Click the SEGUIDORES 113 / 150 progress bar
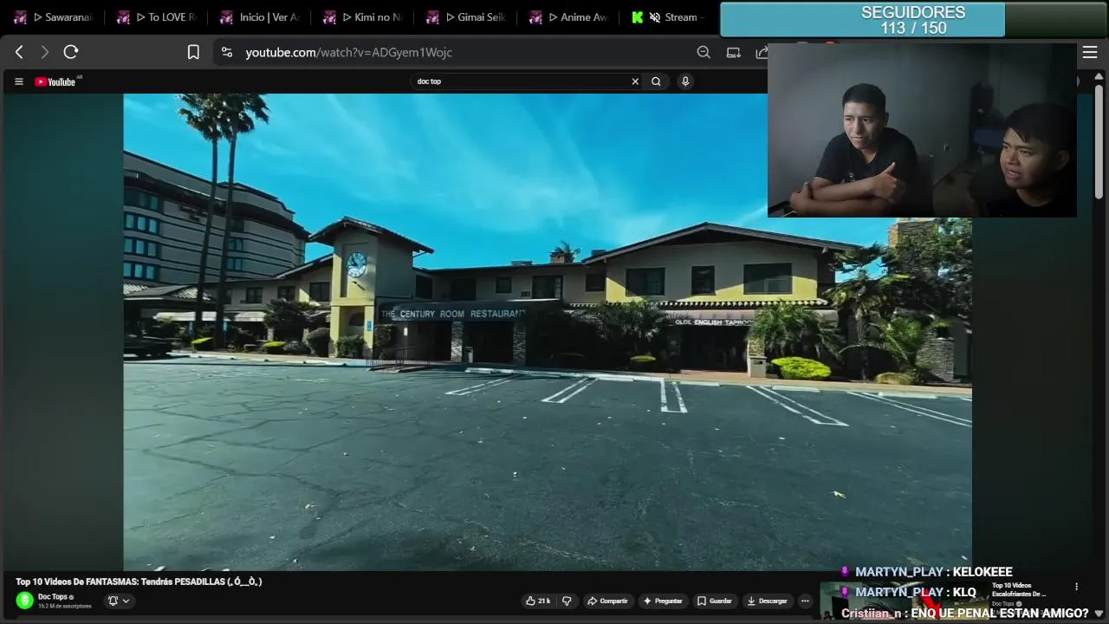Image resolution: width=1109 pixels, height=624 pixels. coord(913,20)
